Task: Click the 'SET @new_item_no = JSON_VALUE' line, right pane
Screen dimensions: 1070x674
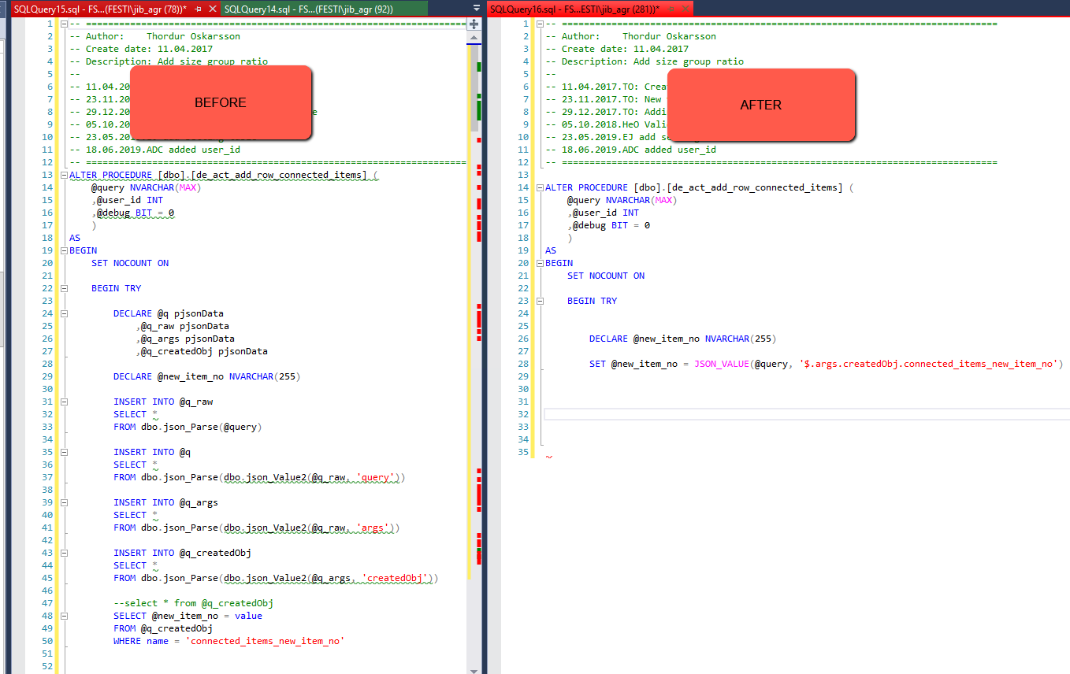Action: [x=826, y=364]
